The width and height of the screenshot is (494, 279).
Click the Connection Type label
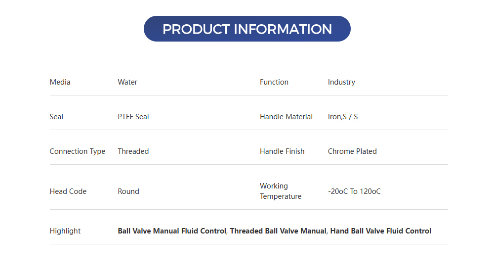pyautogui.click(x=78, y=151)
